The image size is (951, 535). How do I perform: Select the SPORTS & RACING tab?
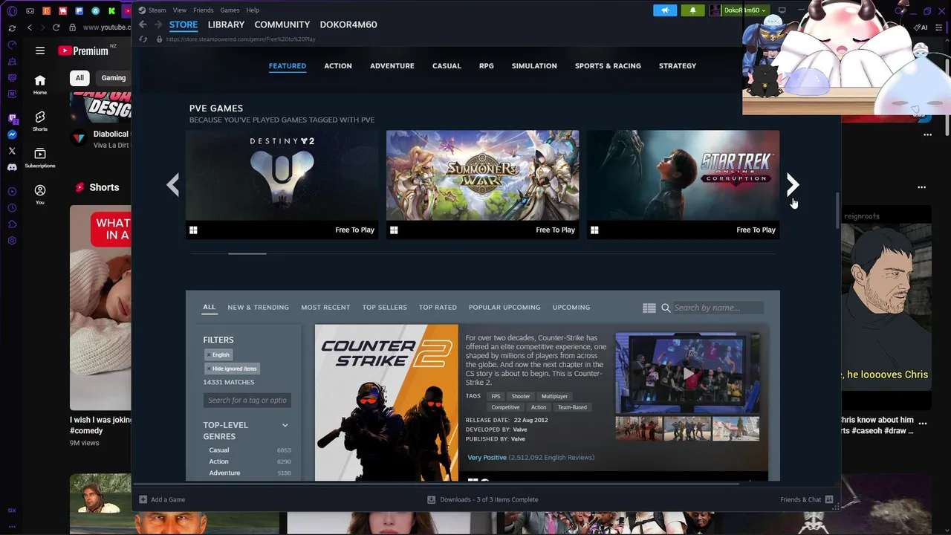point(608,66)
